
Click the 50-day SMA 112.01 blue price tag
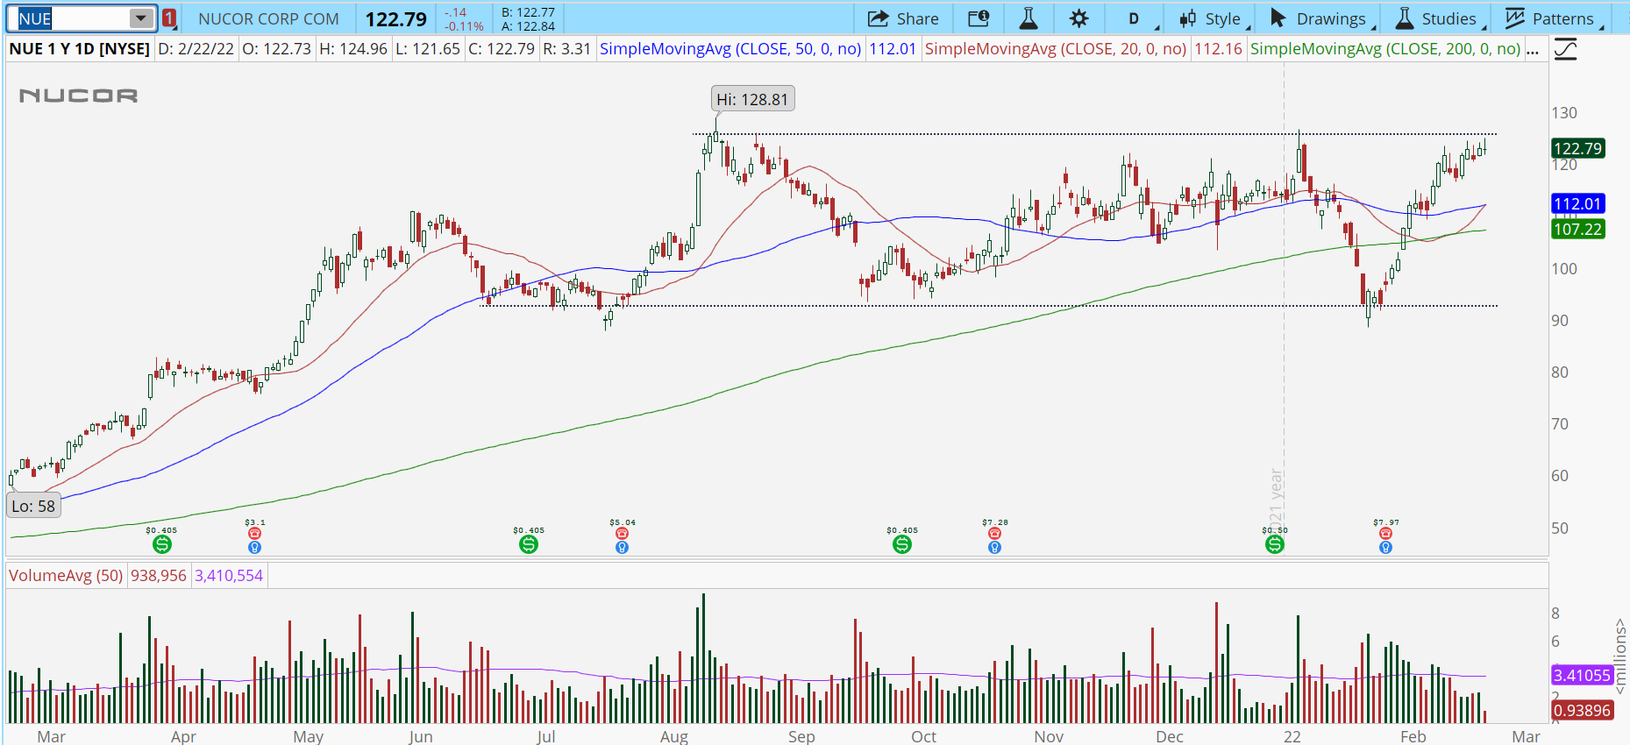click(1577, 204)
